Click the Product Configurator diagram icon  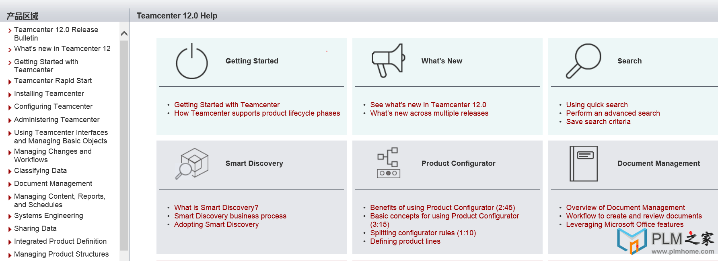click(x=388, y=163)
